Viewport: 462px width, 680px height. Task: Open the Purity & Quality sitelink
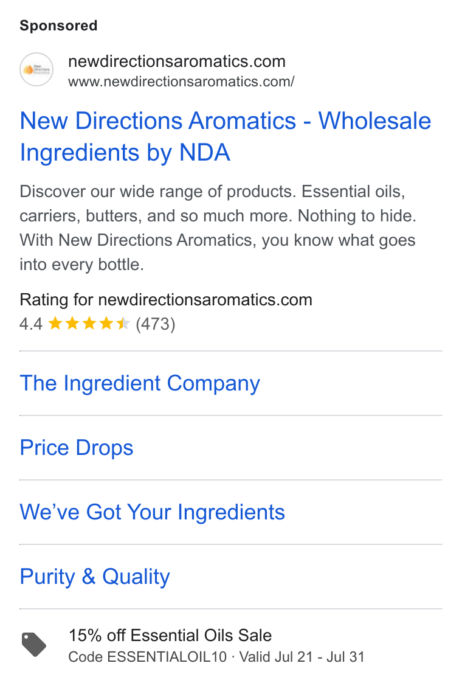(x=95, y=577)
